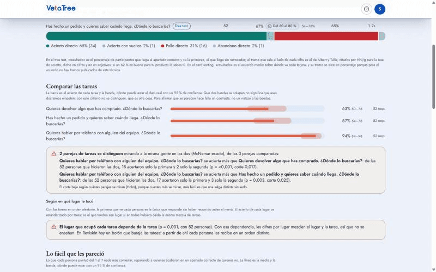436x272 pixels.
Task: Click the "2 parejas de tareas se distinguen" text
Action: tap(91, 153)
